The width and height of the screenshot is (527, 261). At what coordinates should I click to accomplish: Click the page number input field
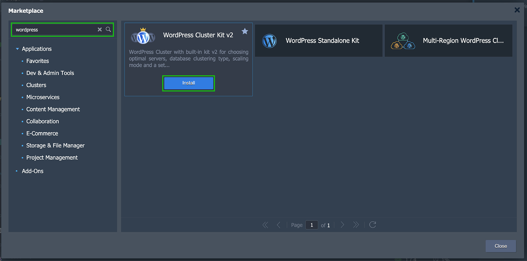pyautogui.click(x=312, y=225)
